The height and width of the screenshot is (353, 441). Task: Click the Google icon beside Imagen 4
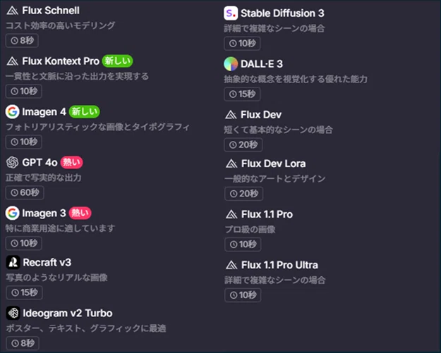13,112
